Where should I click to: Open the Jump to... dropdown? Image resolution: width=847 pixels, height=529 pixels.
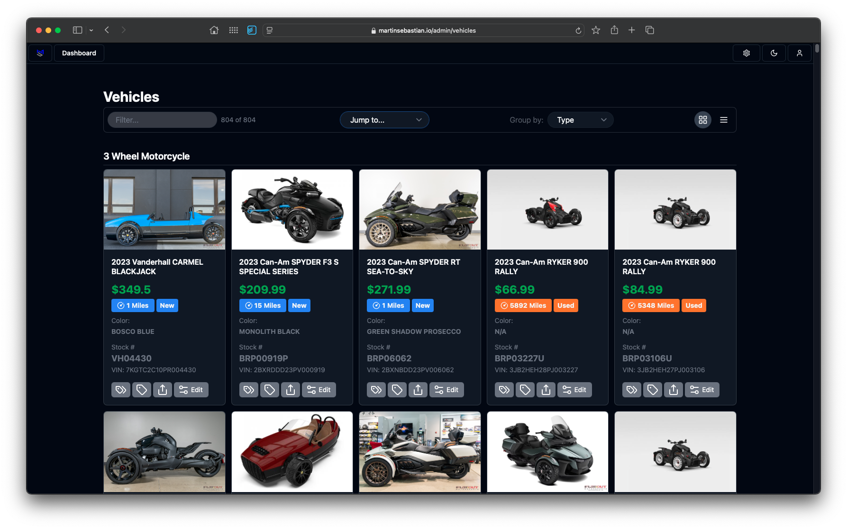click(x=384, y=120)
